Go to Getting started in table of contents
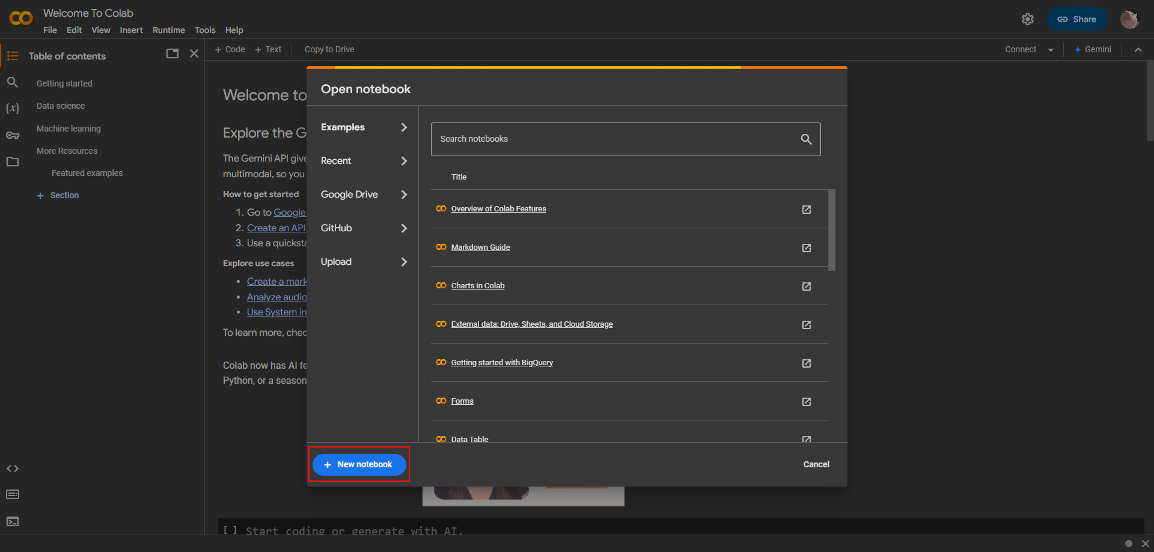 [x=64, y=83]
